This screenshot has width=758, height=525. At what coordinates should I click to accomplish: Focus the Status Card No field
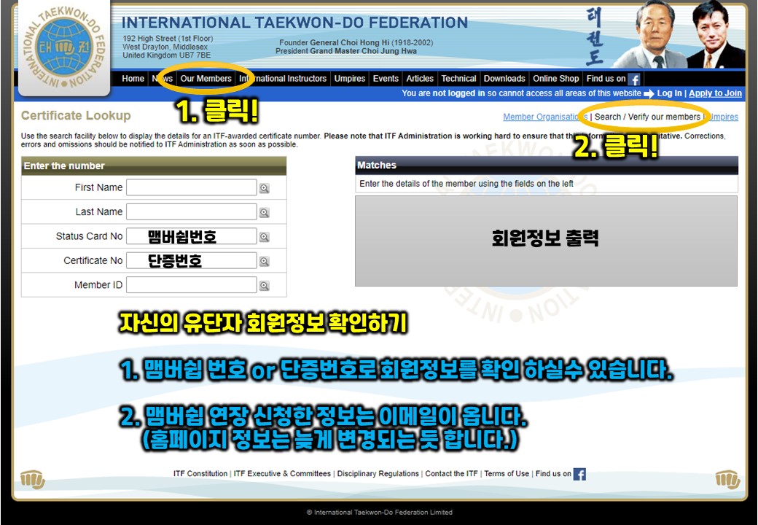point(192,236)
